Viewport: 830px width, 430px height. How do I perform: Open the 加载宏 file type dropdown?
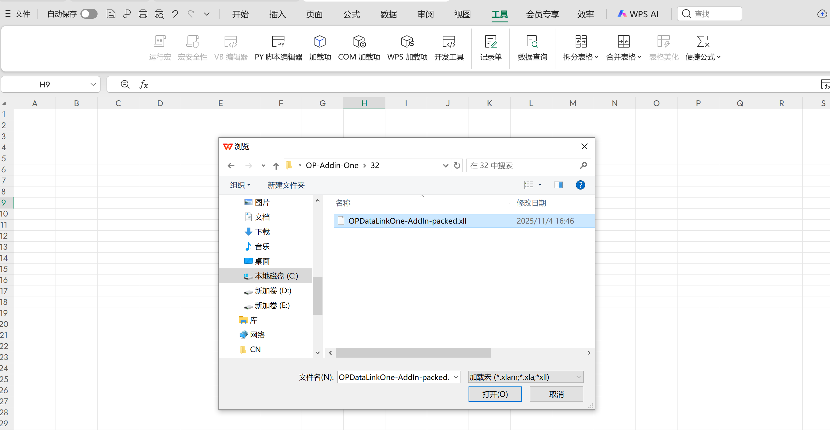point(578,377)
